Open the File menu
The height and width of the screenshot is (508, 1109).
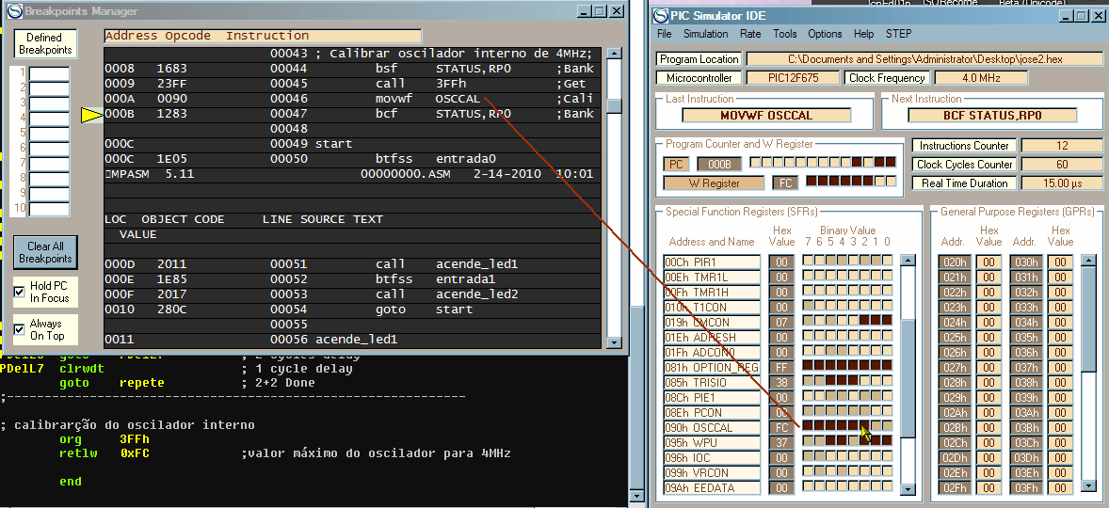click(664, 34)
